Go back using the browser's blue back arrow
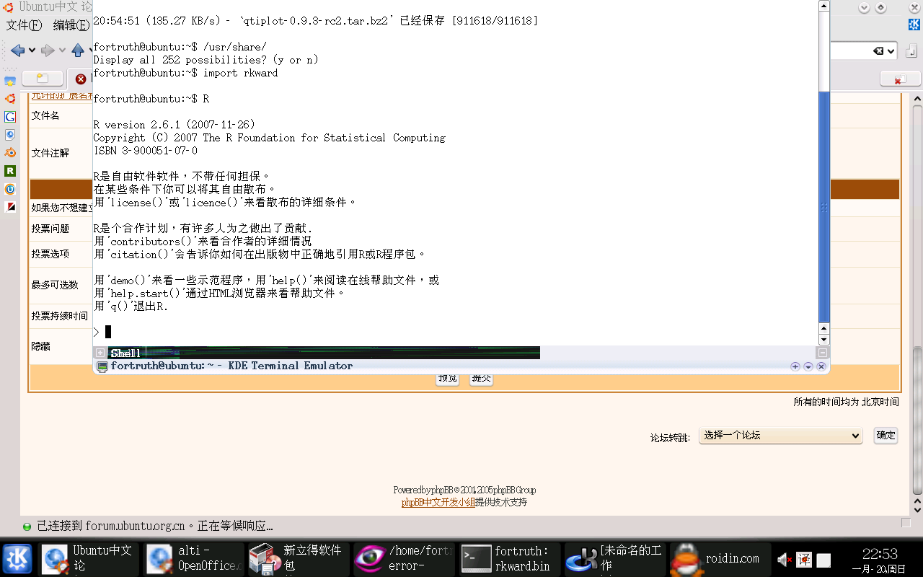The width and height of the screenshot is (923, 577). [x=17, y=50]
